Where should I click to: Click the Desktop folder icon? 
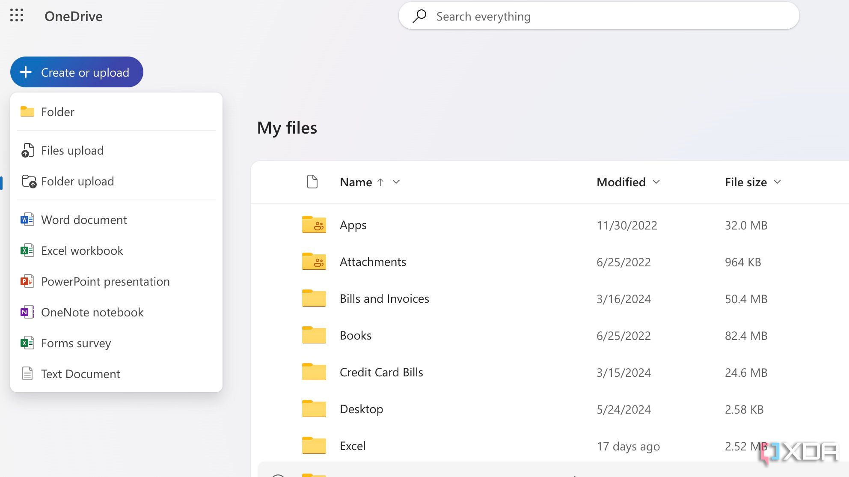point(314,408)
